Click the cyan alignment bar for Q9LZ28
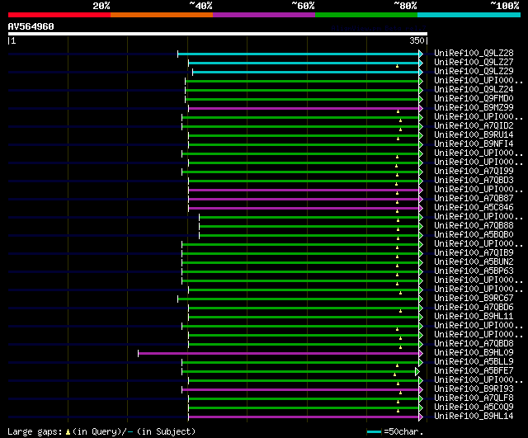 pos(299,54)
